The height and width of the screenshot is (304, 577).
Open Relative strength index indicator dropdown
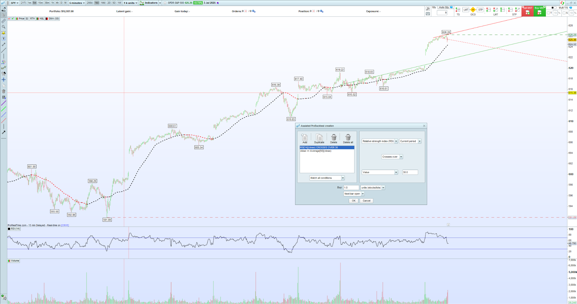[380, 141]
